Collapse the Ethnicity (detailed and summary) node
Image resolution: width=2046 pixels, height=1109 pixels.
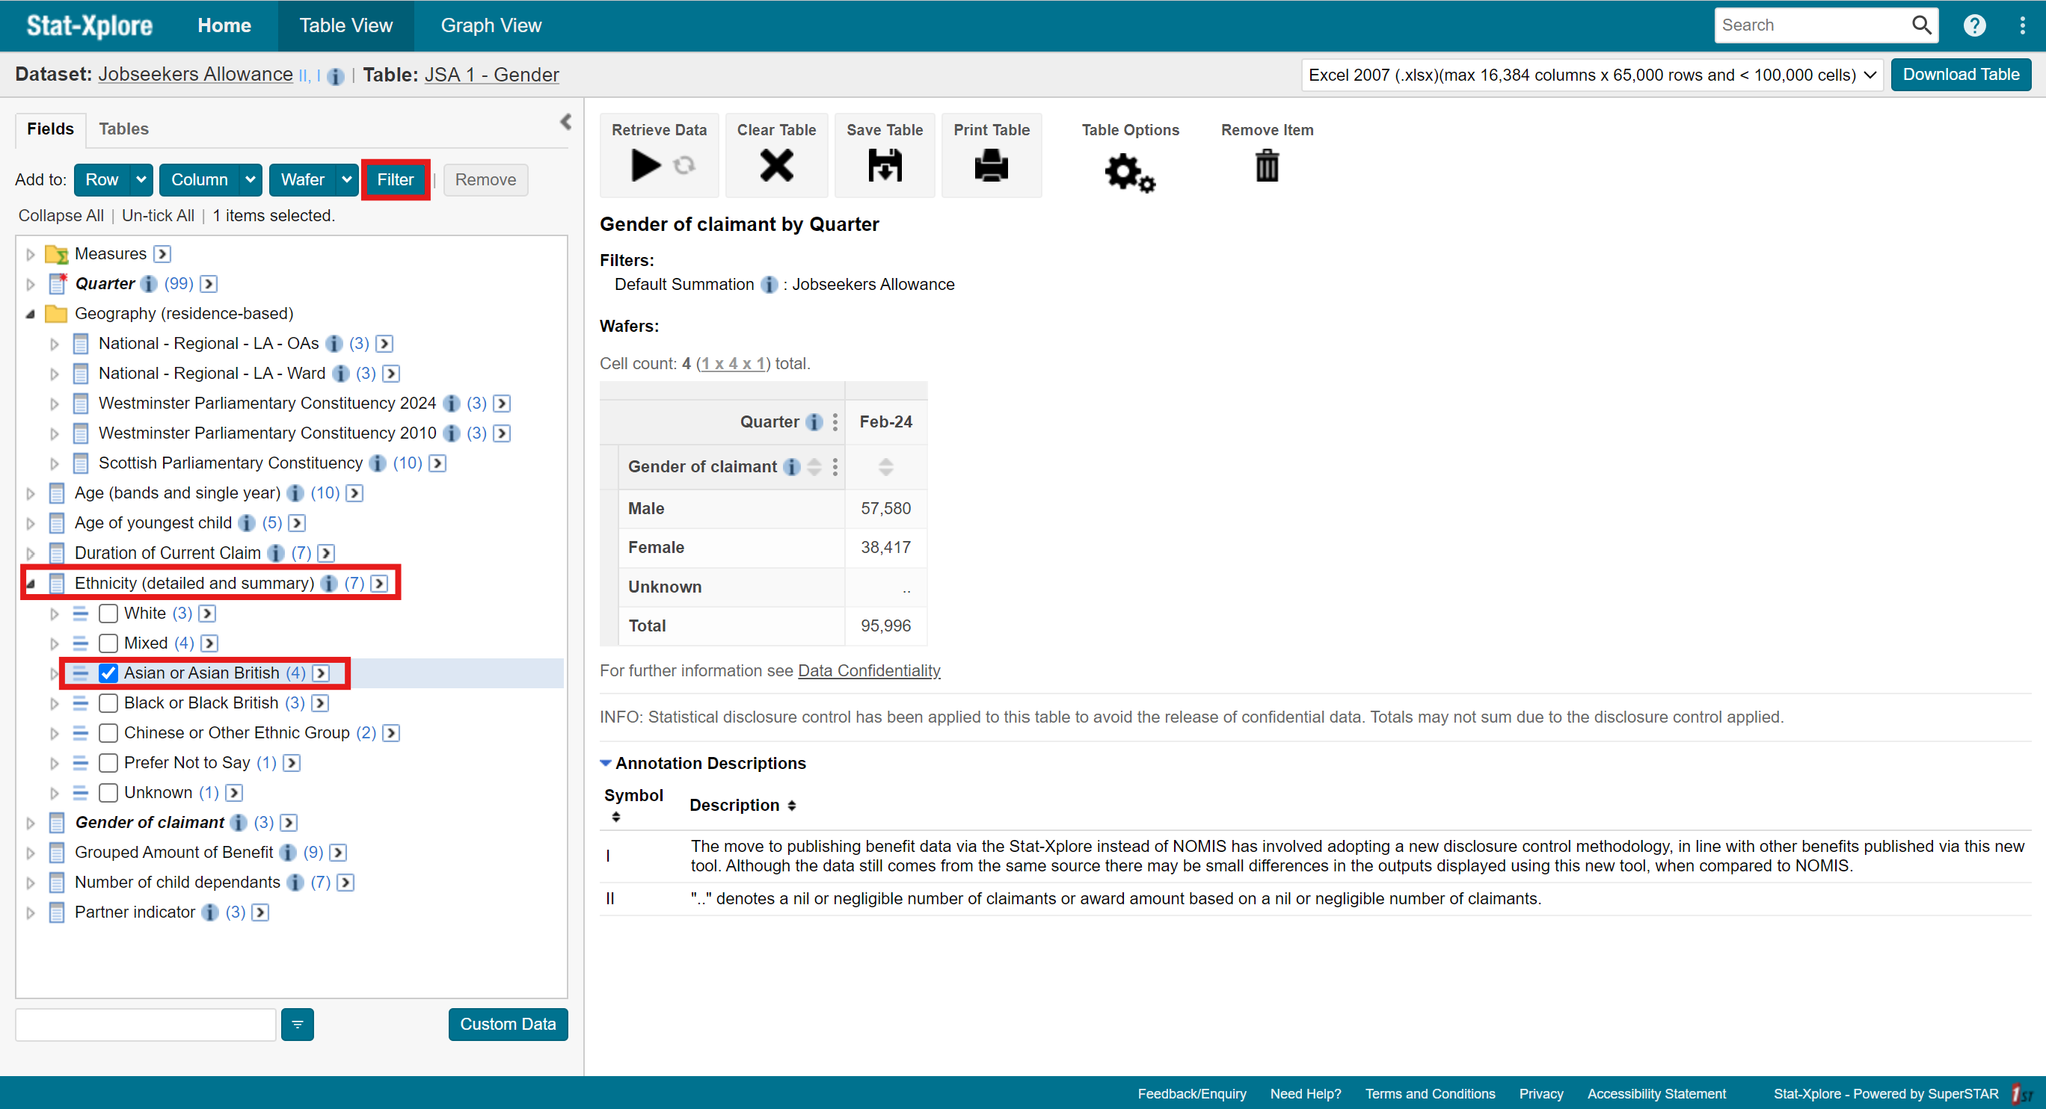[x=30, y=584]
